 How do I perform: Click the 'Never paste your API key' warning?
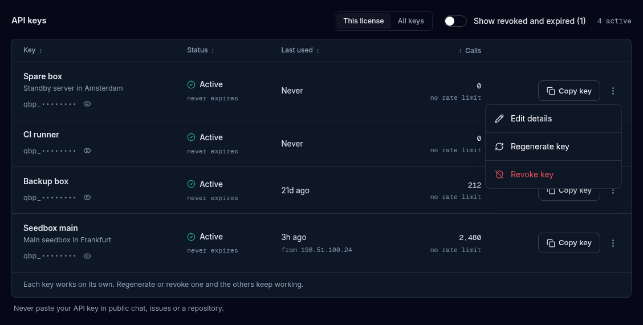(x=119, y=308)
